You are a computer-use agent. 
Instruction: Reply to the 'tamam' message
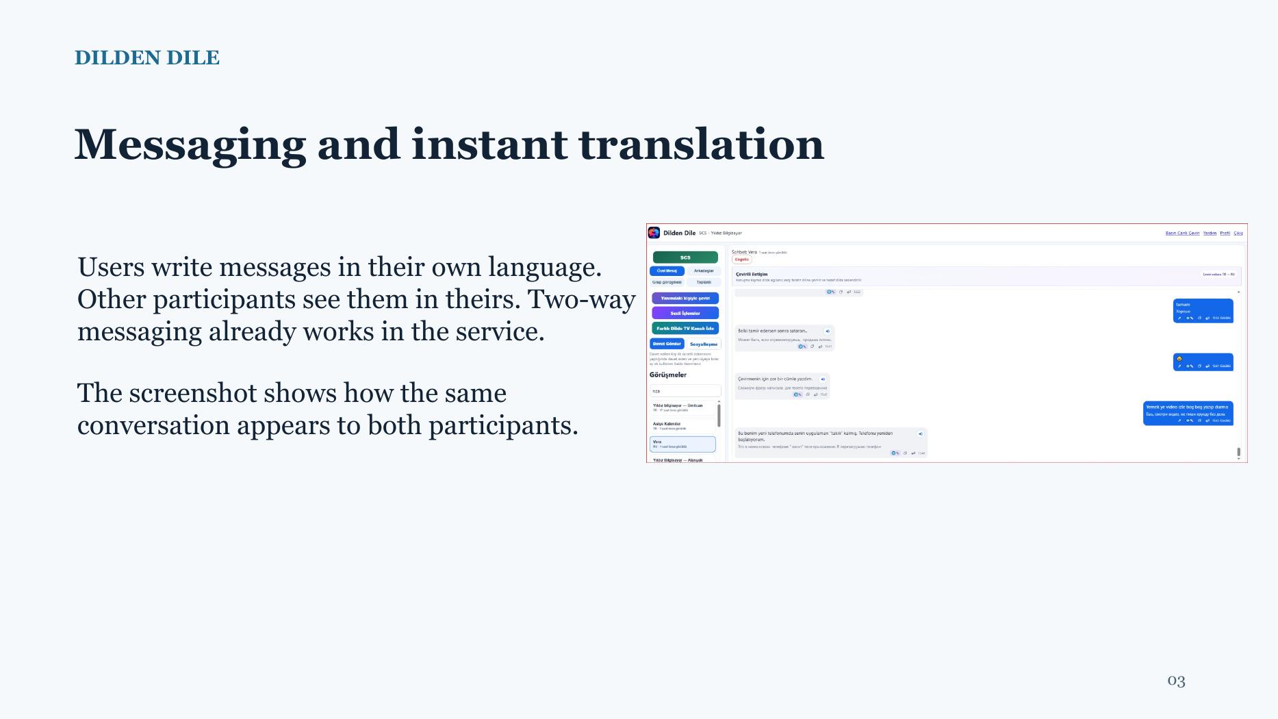click(1207, 318)
